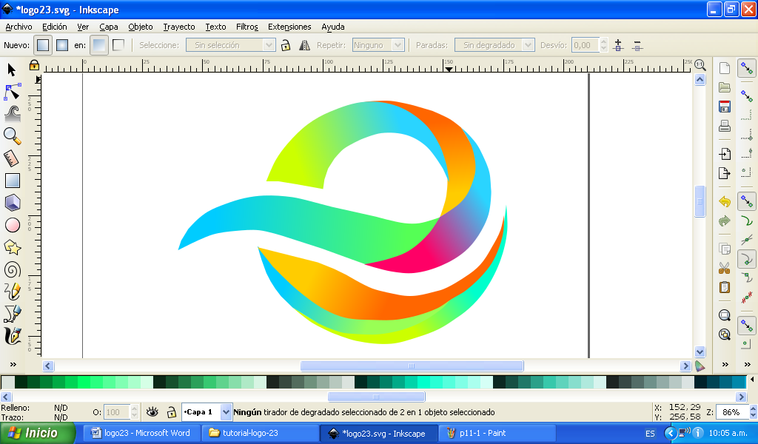
Task: Select the arrow Selector tool
Action: tap(12, 70)
